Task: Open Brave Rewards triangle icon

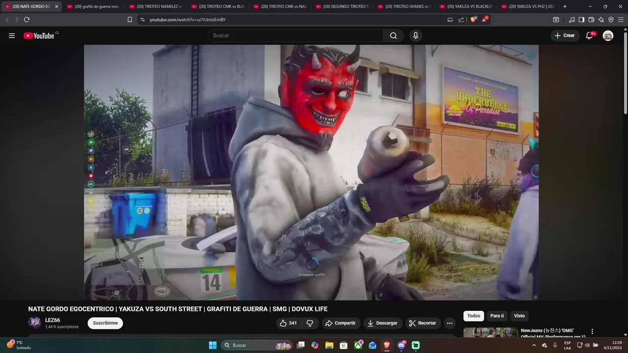Action: (485, 20)
